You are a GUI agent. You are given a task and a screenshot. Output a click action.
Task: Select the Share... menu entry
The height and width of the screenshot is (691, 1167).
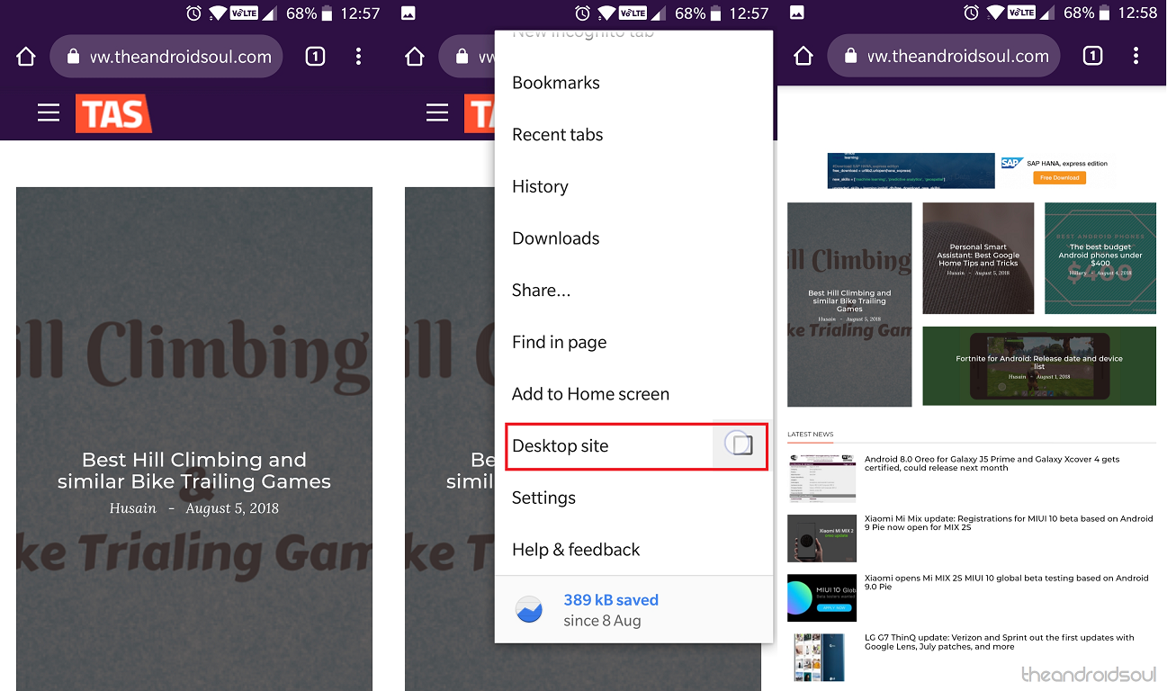542,291
